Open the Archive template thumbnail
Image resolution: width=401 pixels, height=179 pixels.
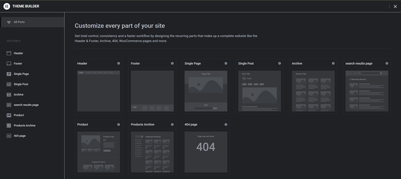313,91
